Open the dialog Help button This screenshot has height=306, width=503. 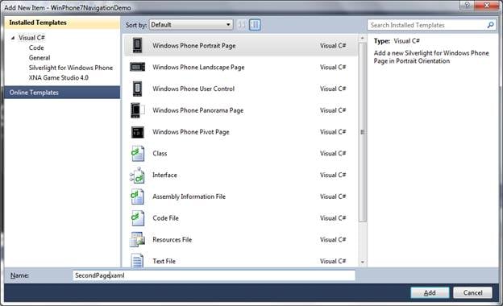(x=468, y=6)
